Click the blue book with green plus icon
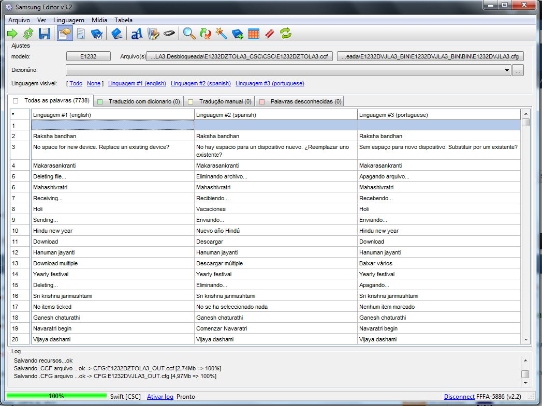Viewport: 542px width, 406px height. tap(238, 34)
